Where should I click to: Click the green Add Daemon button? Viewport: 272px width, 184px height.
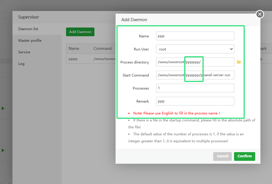click(x=80, y=32)
